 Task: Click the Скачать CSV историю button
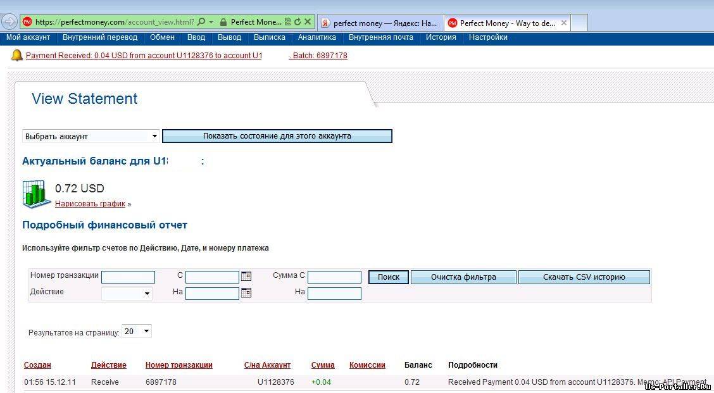(x=584, y=277)
